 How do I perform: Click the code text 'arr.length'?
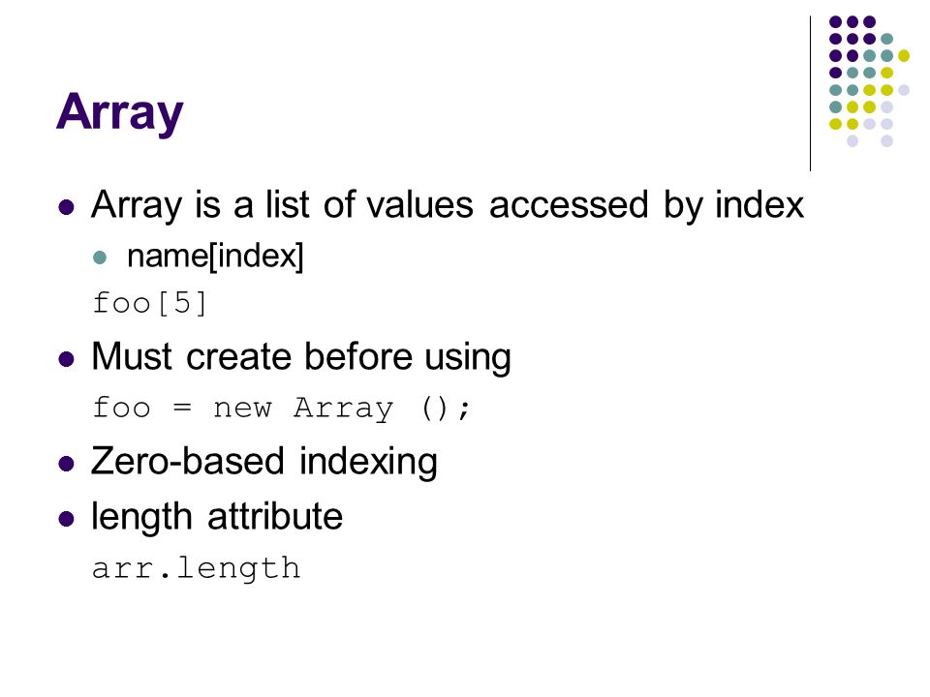click(x=197, y=569)
